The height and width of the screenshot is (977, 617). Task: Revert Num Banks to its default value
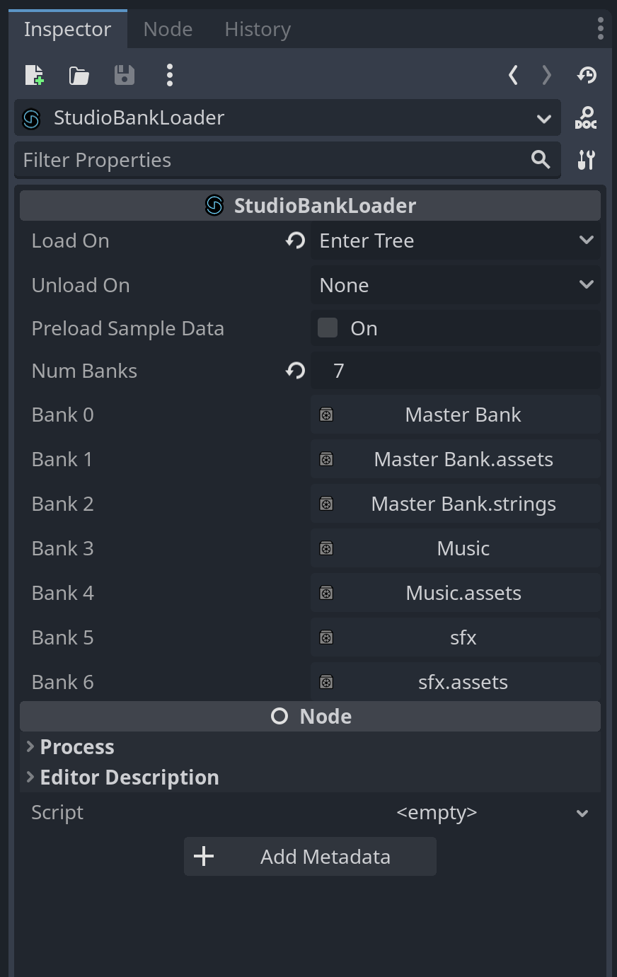(294, 371)
